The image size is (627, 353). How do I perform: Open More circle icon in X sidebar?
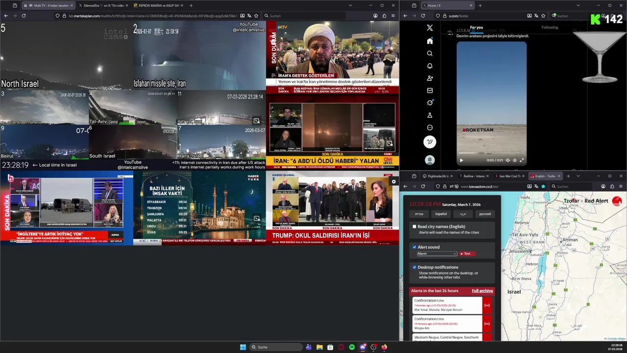coord(430,127)
